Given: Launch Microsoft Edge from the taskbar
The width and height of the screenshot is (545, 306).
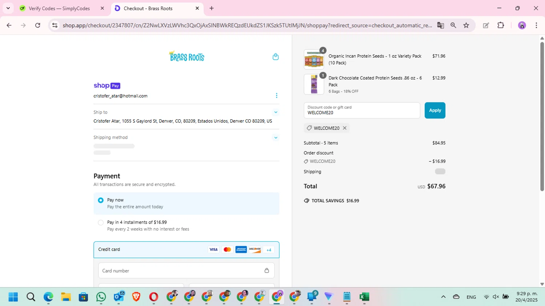Looking at the screenshot, I should [48, 297].
